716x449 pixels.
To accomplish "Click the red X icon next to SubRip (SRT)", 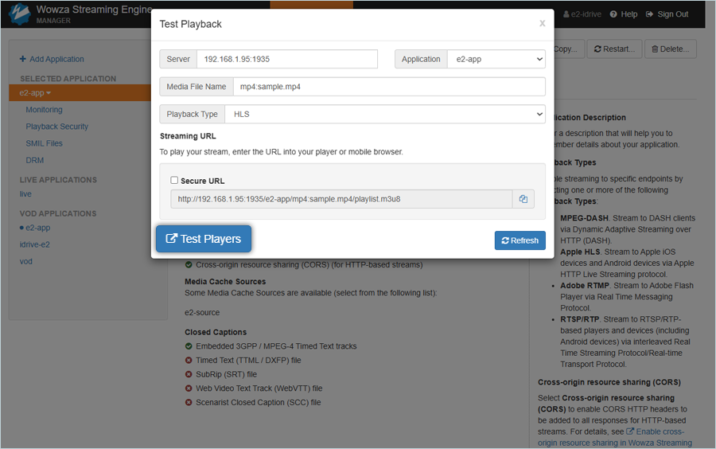I will coord(189,374).
